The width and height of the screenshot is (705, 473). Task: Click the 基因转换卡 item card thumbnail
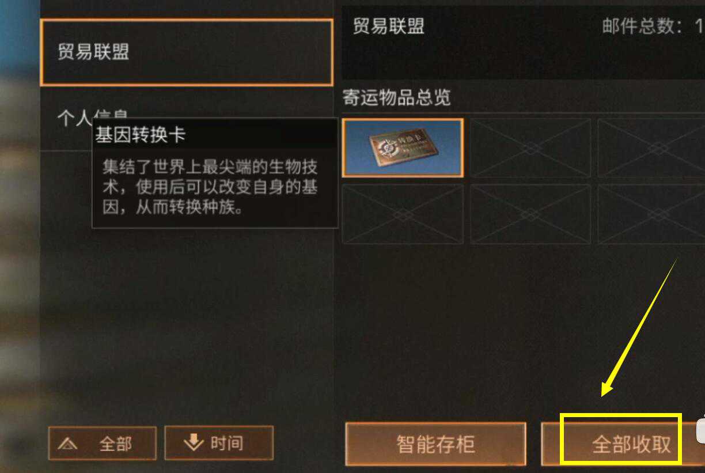pos(403,147)
